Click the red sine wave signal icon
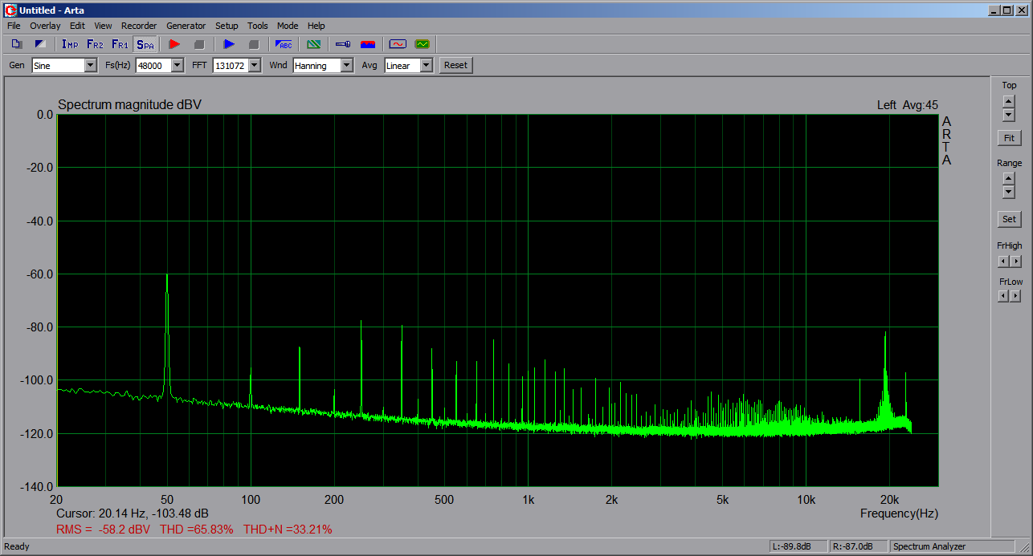1033x556 pixels. tap(397, 44)
